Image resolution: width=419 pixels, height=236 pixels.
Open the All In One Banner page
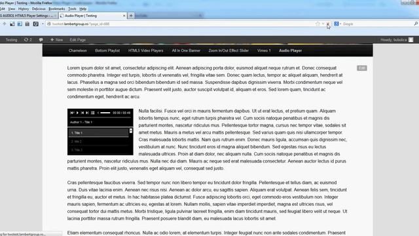tap(186, 50)
